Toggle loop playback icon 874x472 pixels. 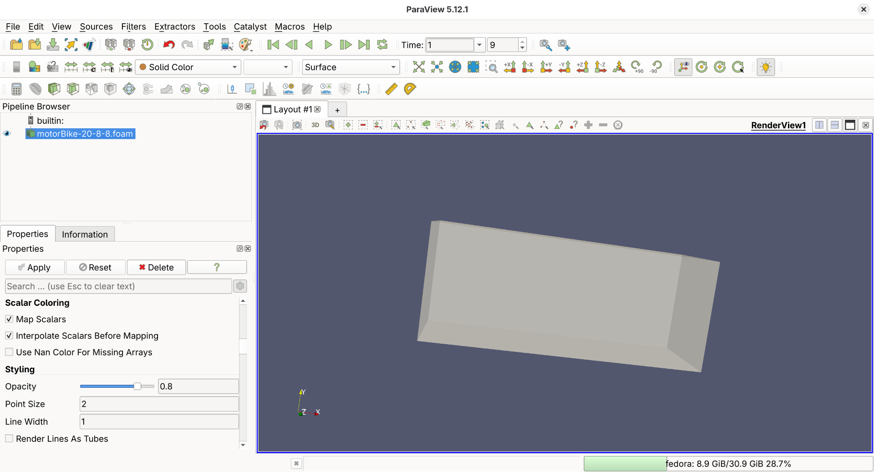click(x=382, y=45)
